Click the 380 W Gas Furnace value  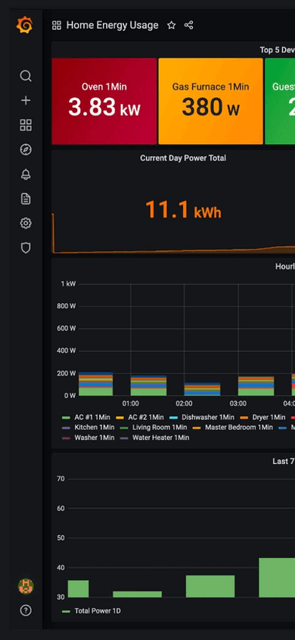pyautogui.click(x=211, y=108)
